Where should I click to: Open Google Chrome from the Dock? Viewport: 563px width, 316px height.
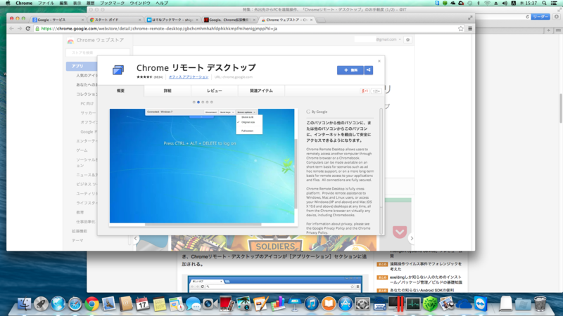pos(92,304)
